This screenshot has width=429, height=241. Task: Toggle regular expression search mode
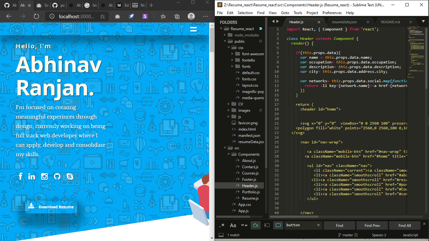222,225
